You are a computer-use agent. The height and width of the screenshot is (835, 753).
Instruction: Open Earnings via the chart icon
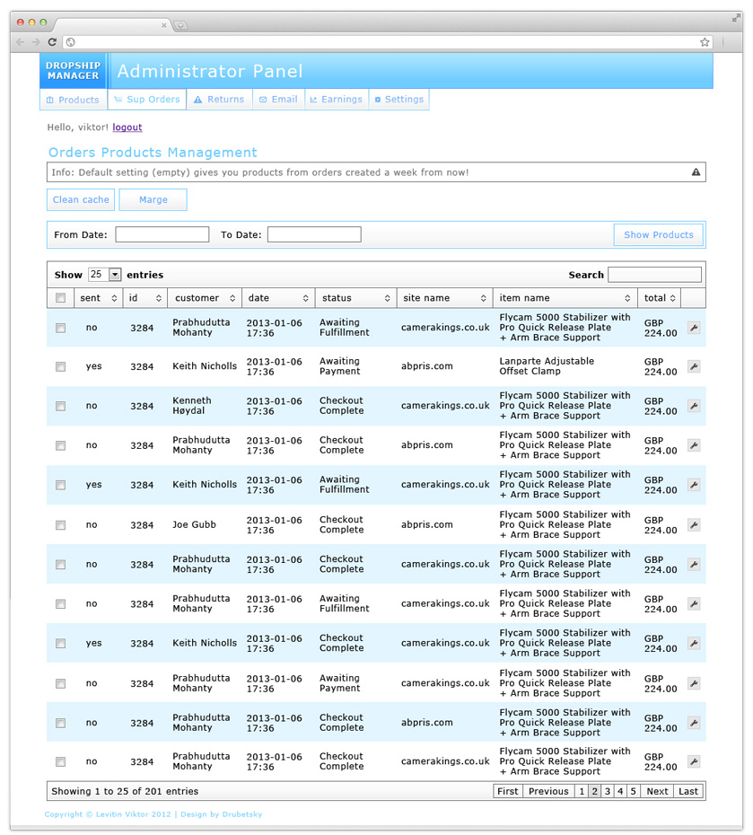[313, 99]
